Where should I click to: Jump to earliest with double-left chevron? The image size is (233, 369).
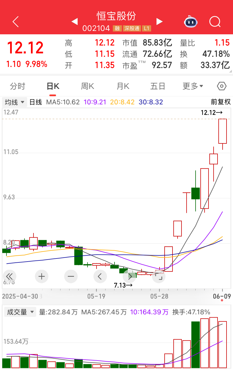(x=10, y=276)
